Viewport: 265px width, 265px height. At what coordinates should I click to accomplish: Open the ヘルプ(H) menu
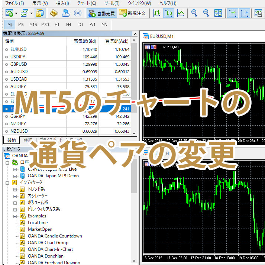pyautogui.click(x=168, y=3)
